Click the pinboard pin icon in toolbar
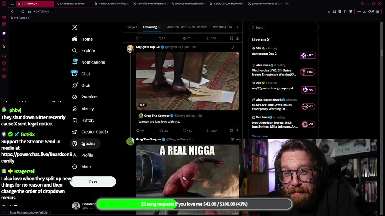 click(x=329, y=11)
